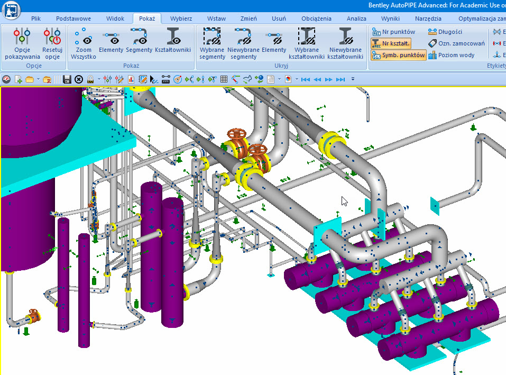Switch to the Wyniki ribbon tab

(390, 19)
